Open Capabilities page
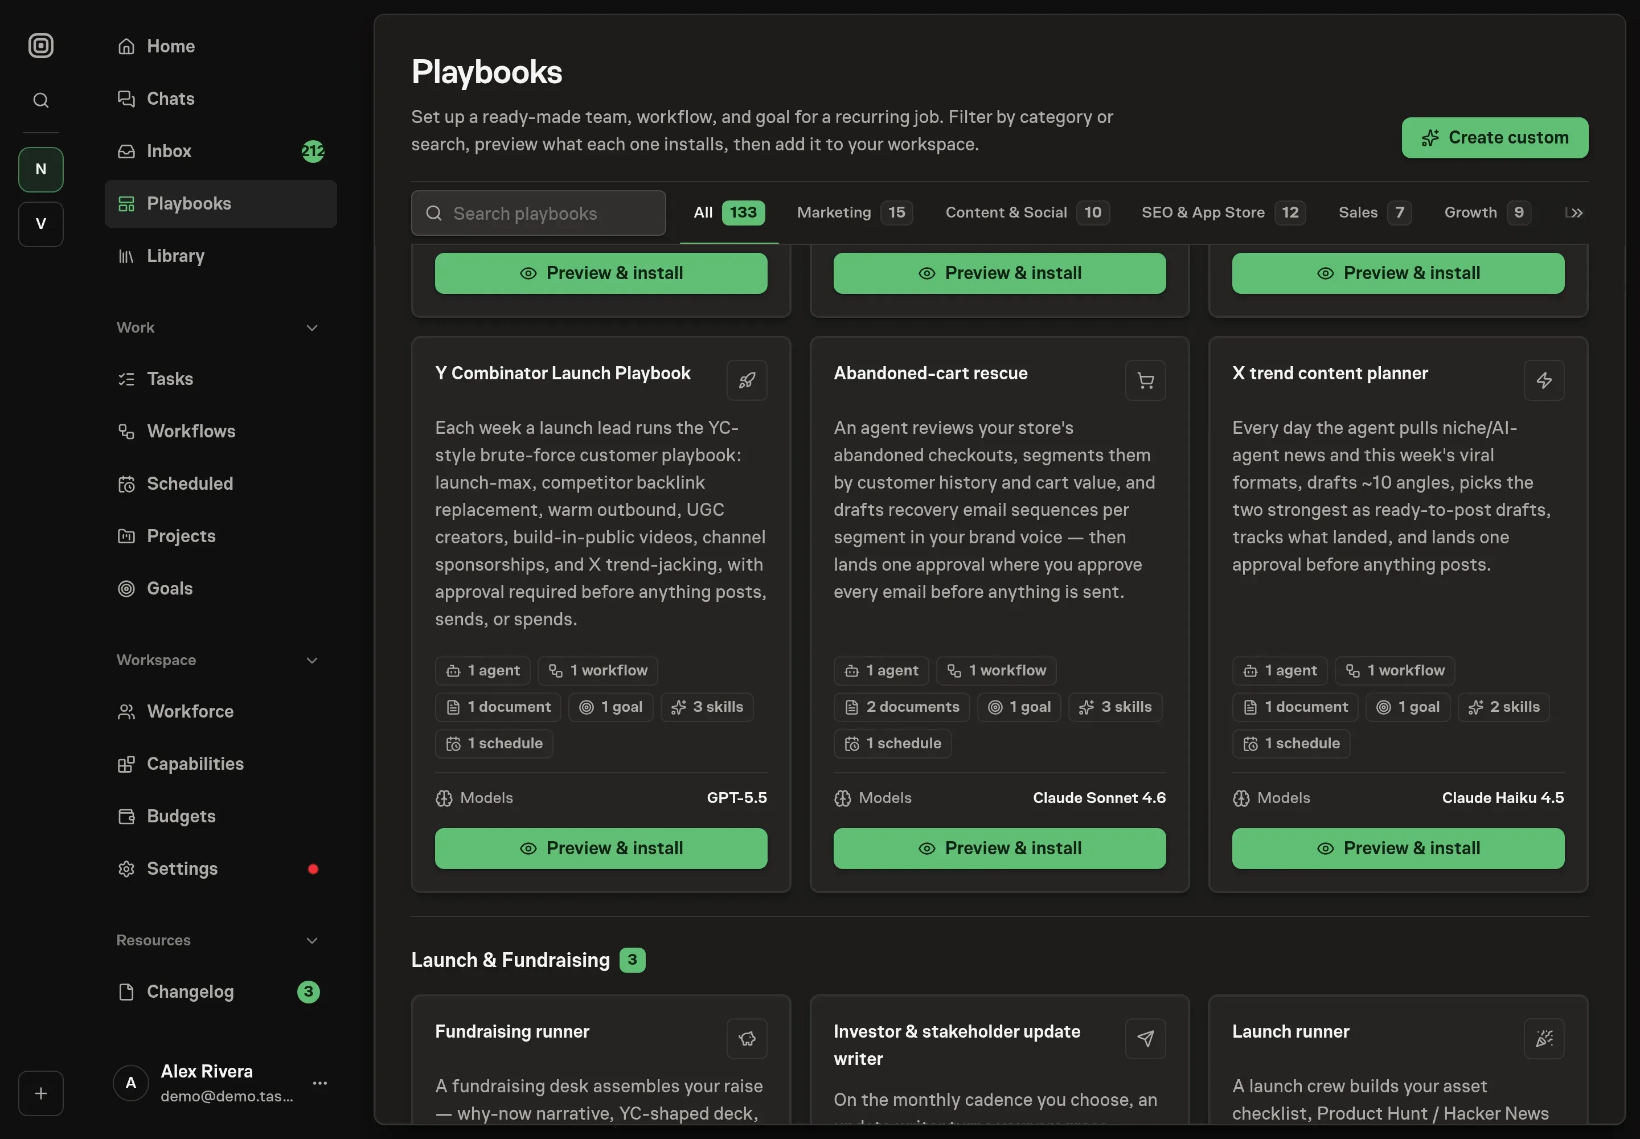The height and width of the screenshot is (1139, 1640). click(x=220, y=764)
